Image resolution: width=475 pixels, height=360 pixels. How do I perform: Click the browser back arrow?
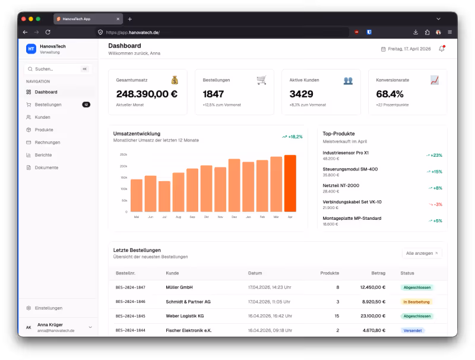click(x=25, y=32)
